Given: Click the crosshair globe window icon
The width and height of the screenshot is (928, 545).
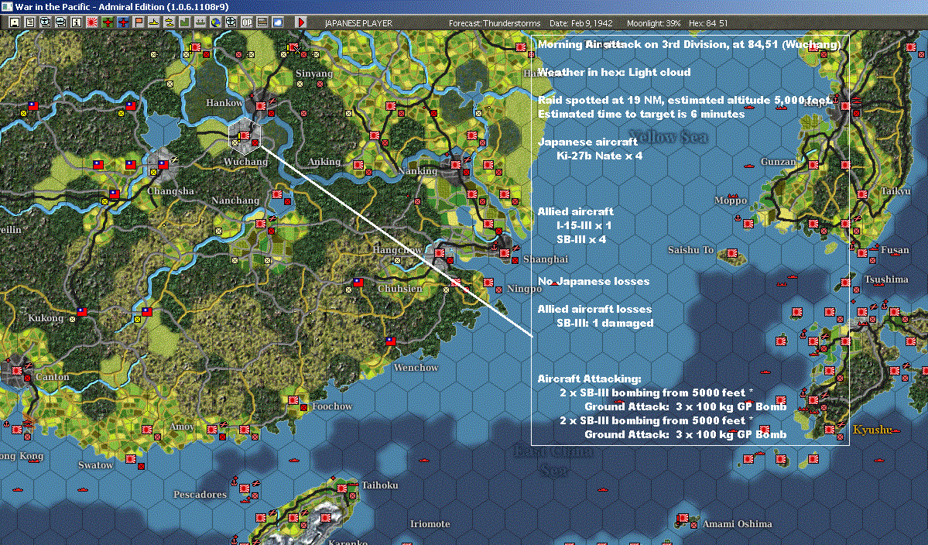Looking at the screenshot, I should coord(231,22).
